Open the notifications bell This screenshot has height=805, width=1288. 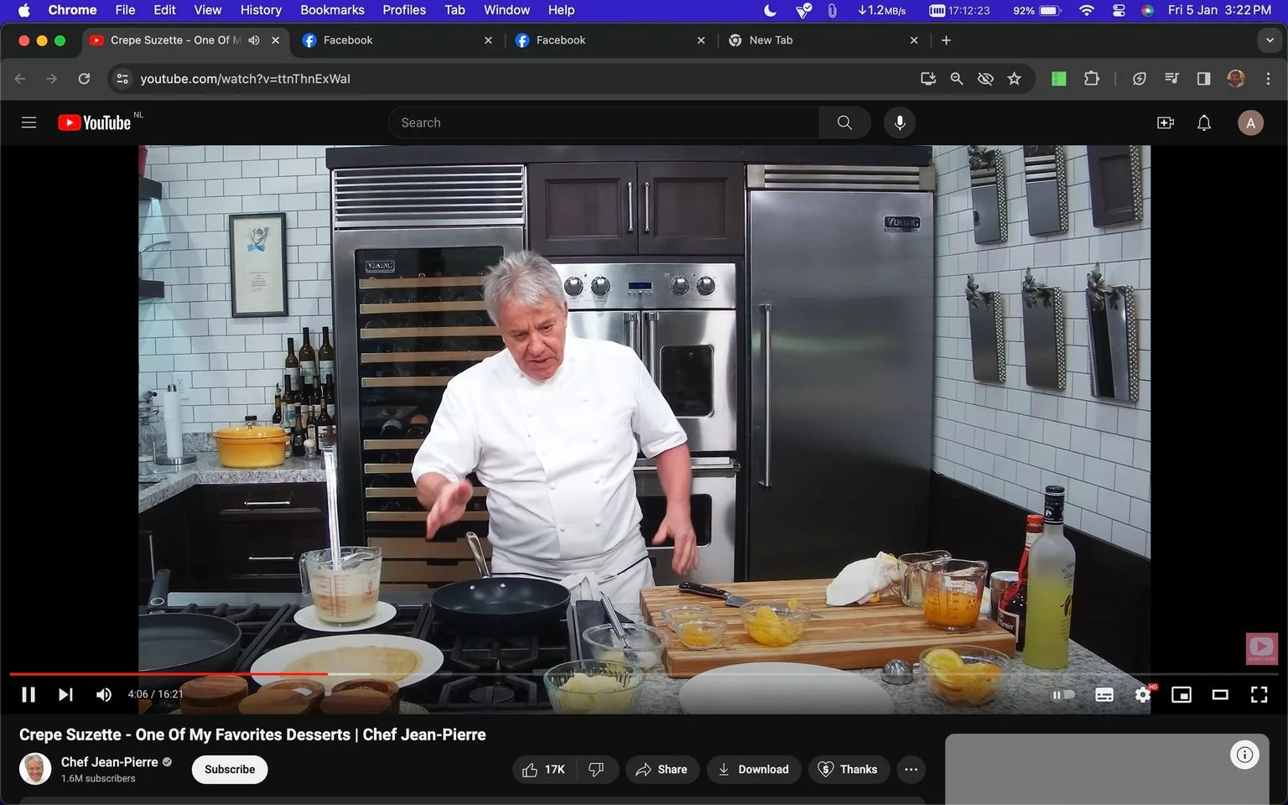[1204, 122]
